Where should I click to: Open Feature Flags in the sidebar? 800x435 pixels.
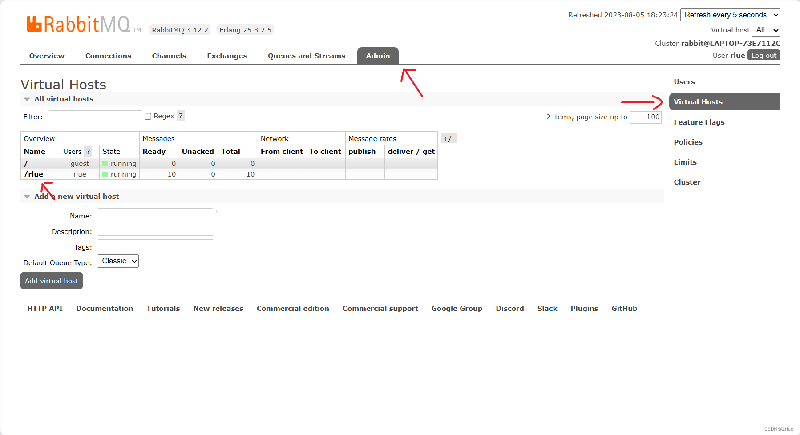(x=699, y=122)
